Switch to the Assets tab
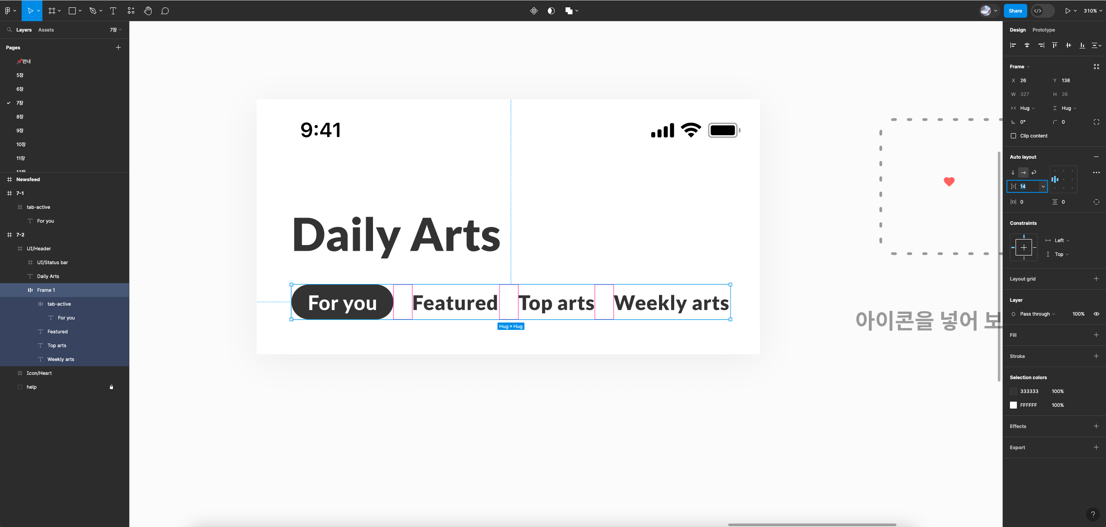1106x527 pixels. (46, 30)
